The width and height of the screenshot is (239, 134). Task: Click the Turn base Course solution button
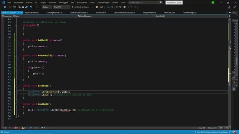[x=174, y=3]
